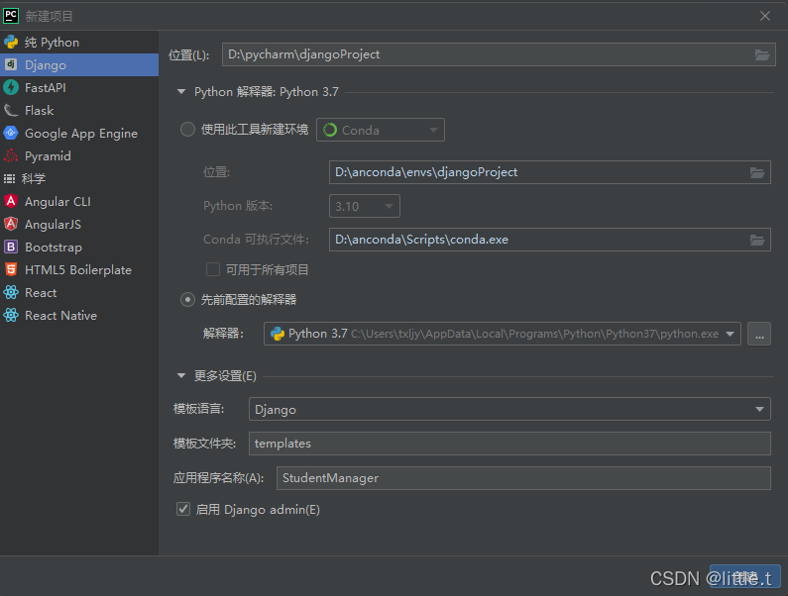
Task: Open the Conda environment tool dropdown
Action: 381,130
